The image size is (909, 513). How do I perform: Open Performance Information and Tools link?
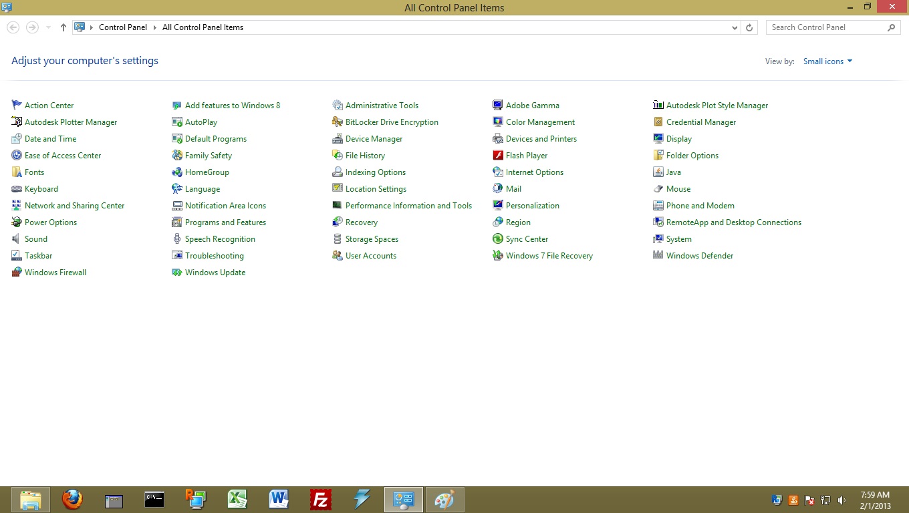point(408,206)
